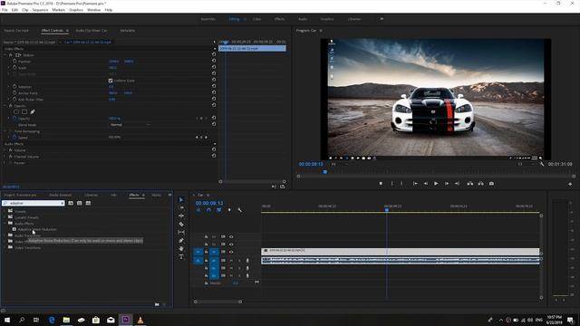Screen dimensions: 580x326
Task: Select the Pen tool in timeline toolbar
Action: pos(181,241)
